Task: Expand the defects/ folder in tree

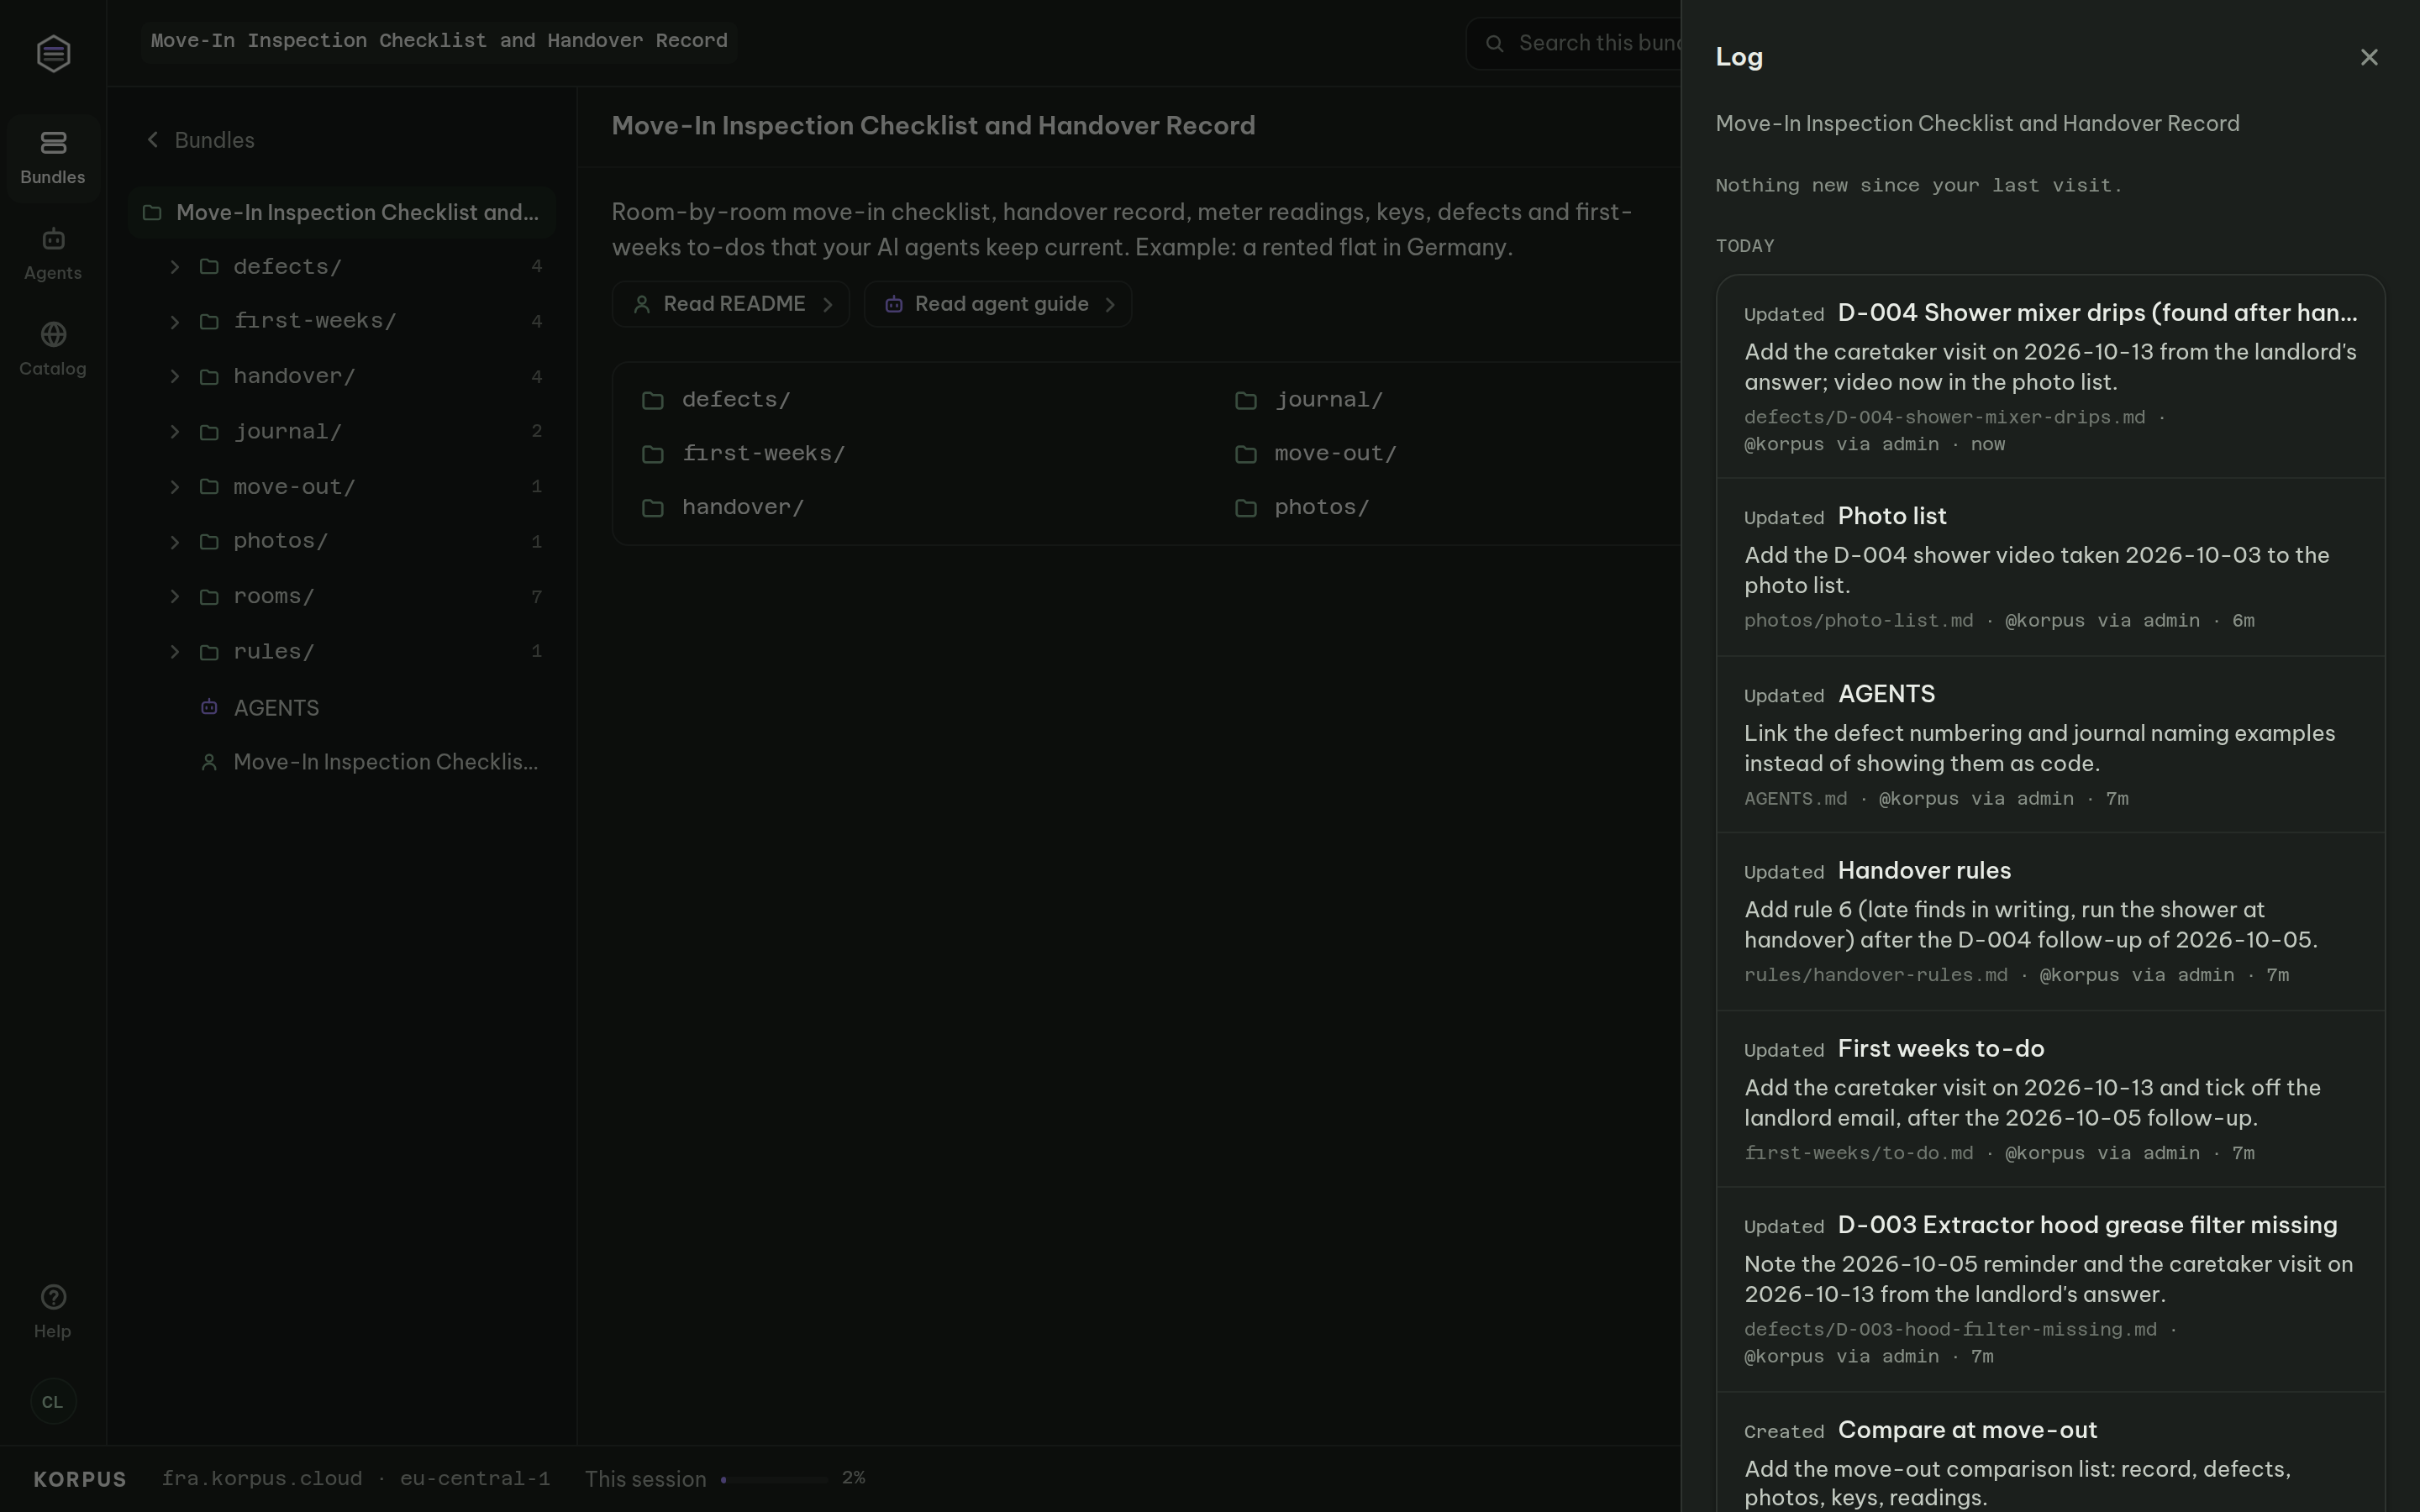Action: [x=175, y=266]
